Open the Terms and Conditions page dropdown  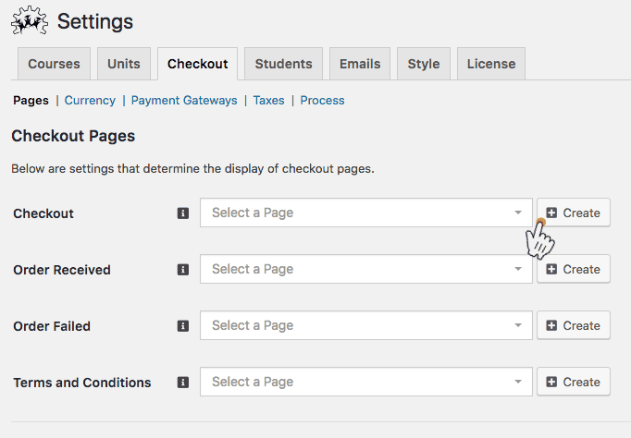(366, 382)
